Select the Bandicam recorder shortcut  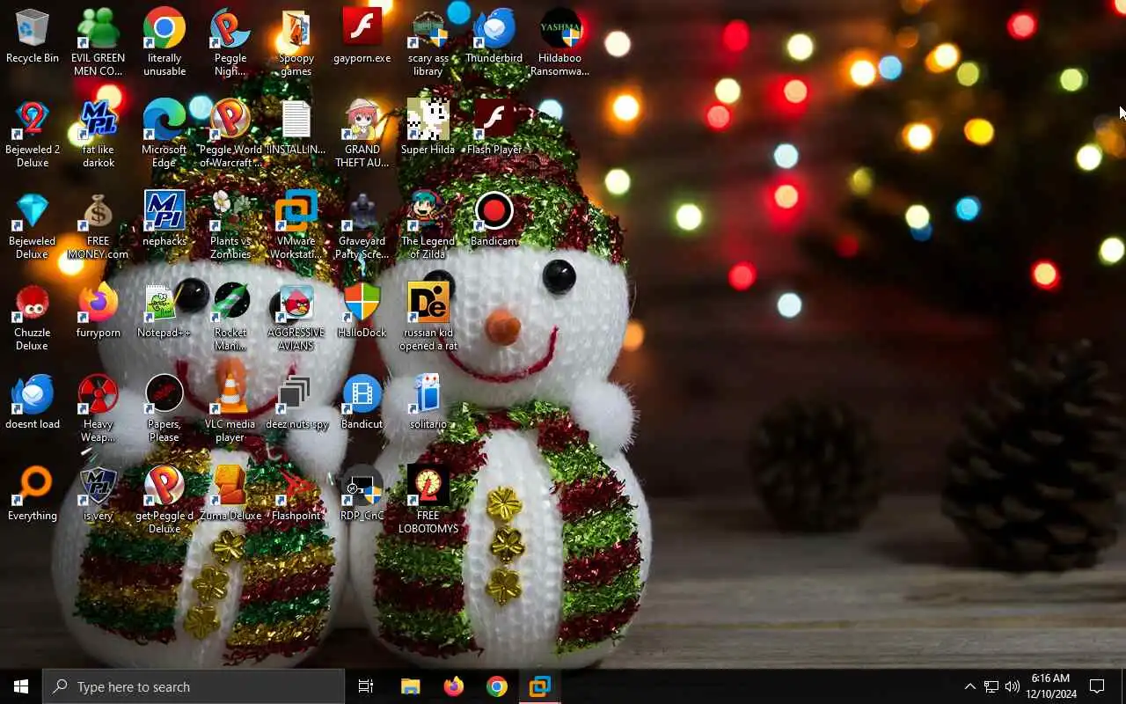point(494,220)
